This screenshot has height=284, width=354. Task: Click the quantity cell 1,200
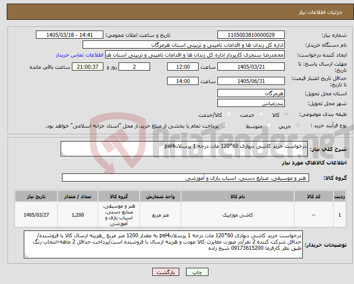(x=78, y=215)
